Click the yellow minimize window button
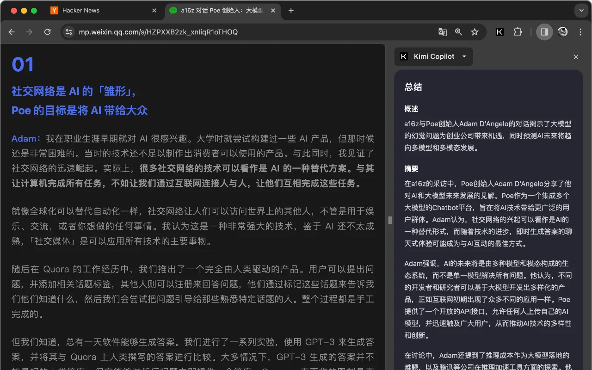592x370 pixels. (24, 10)
